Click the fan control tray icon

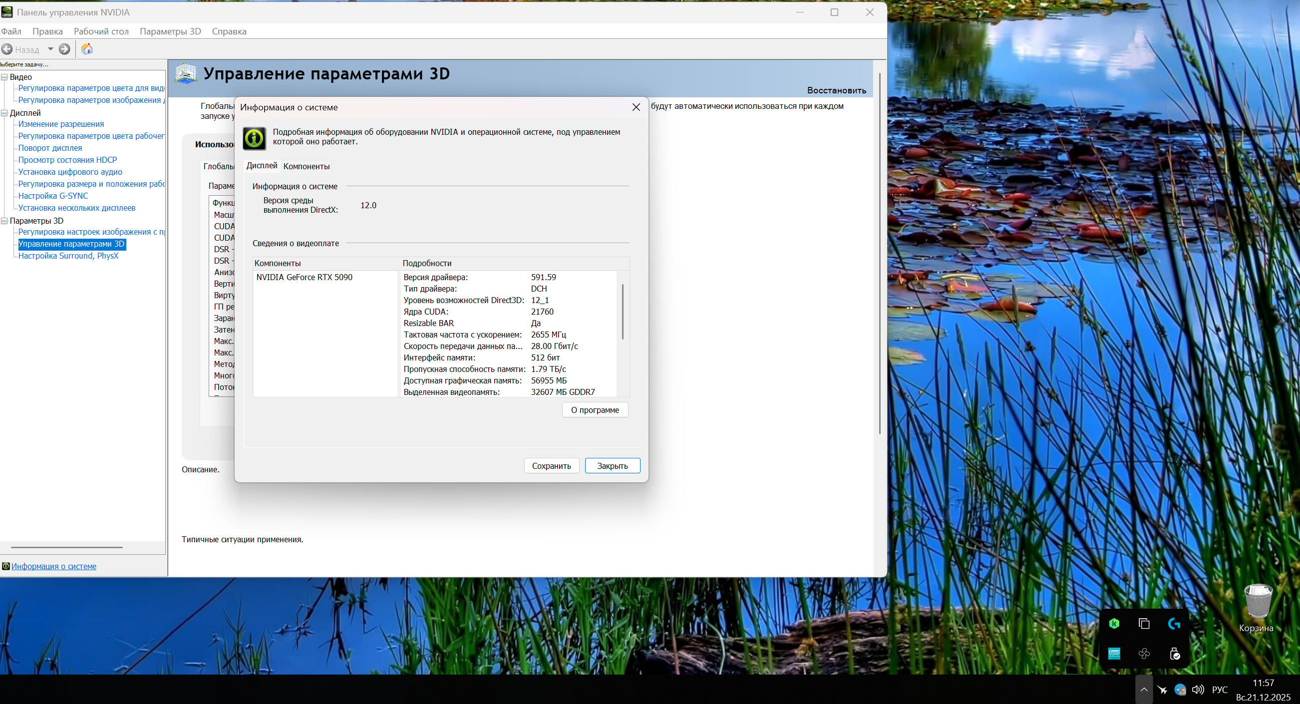tap(1144, 654)
